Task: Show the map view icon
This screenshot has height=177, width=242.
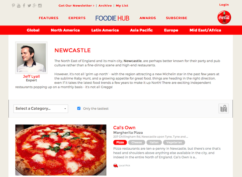Action: point(224,108)
